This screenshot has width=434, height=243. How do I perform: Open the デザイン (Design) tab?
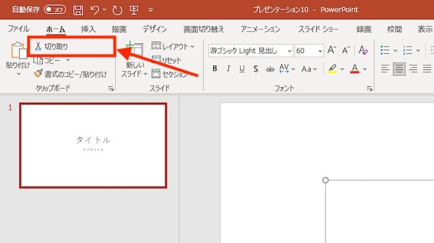[155, 29]
